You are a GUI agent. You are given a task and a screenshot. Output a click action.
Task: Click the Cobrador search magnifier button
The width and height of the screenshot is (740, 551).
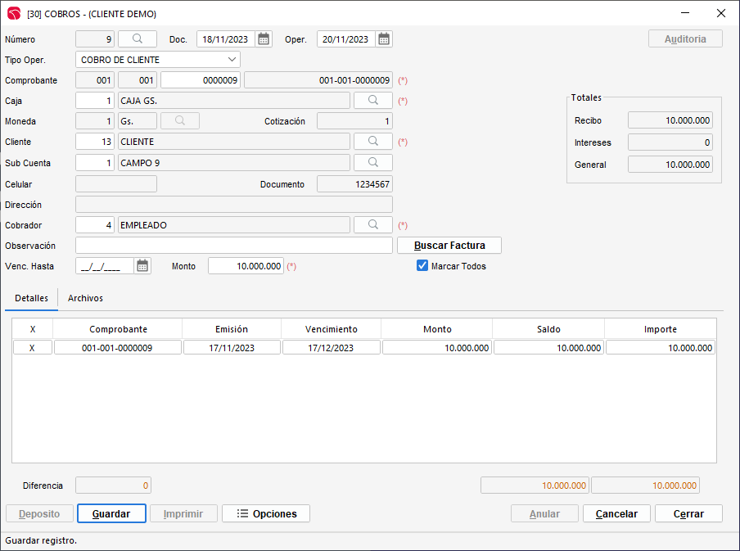(372, 225)
